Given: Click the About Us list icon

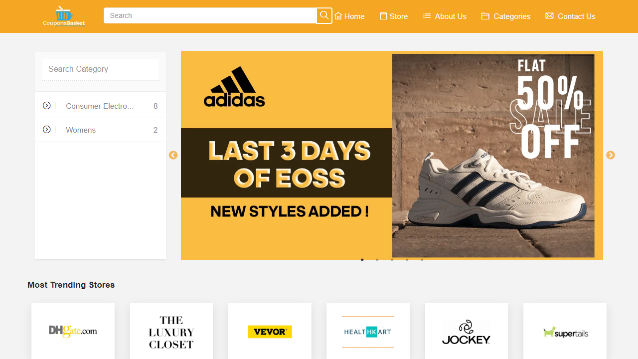Looking at the screenshot, I should [x=427, y=15].
